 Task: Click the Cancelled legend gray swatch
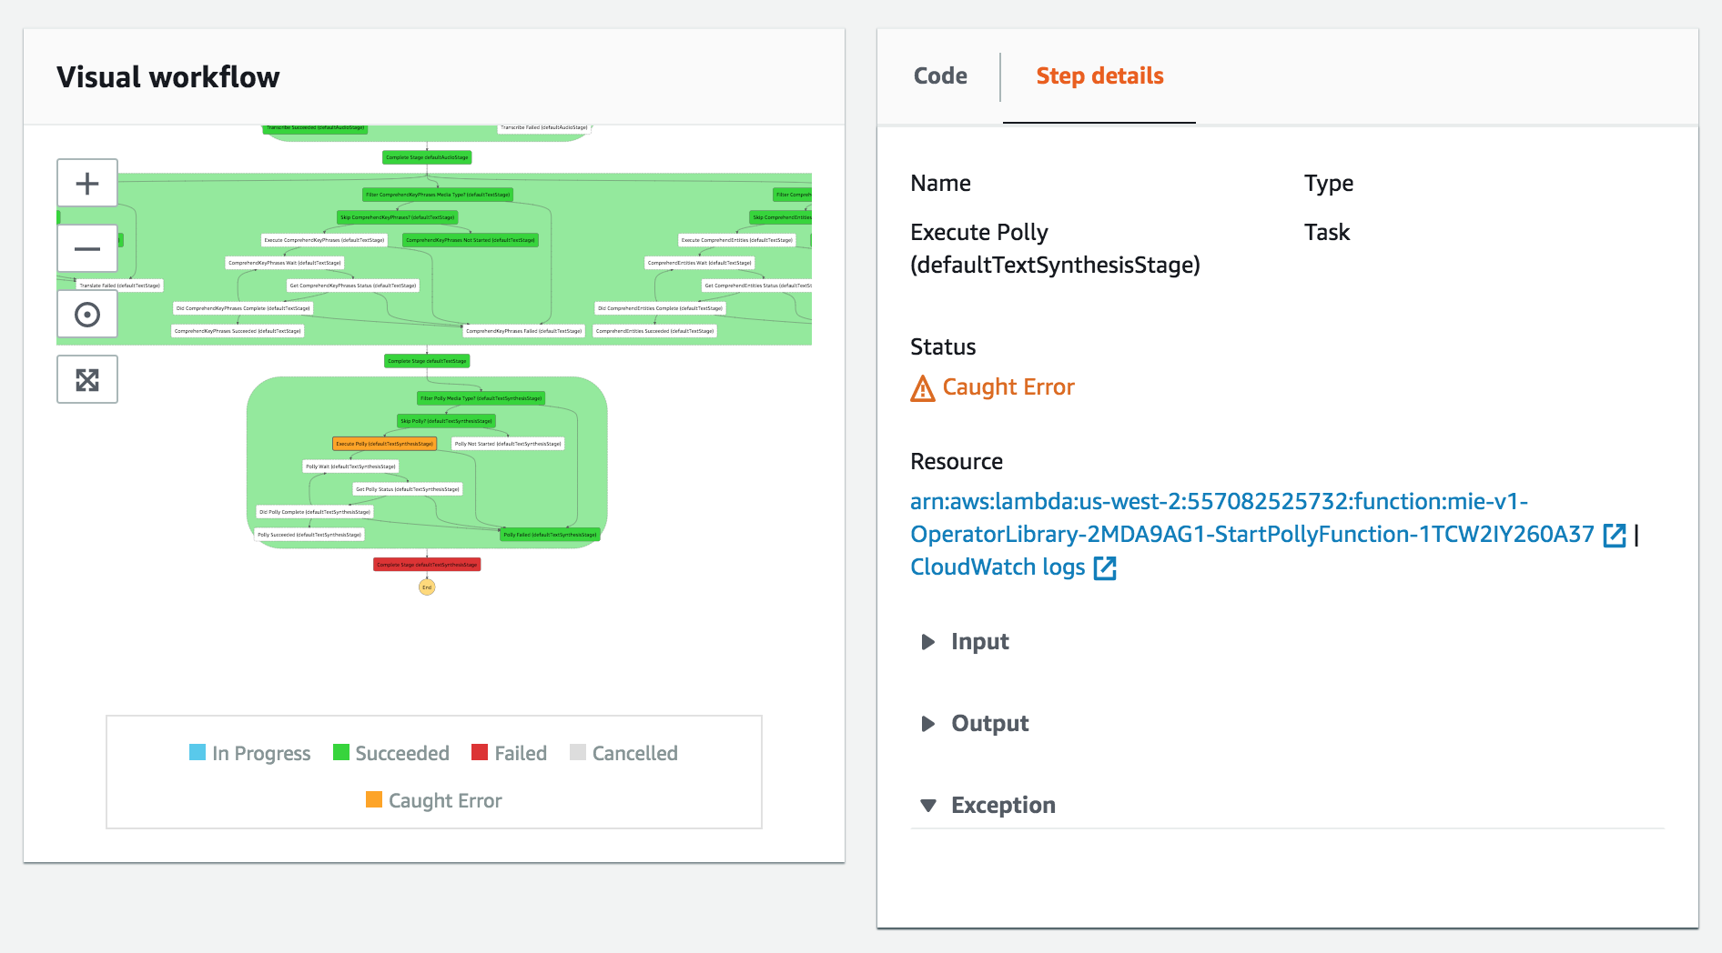[x=578, y=752]
